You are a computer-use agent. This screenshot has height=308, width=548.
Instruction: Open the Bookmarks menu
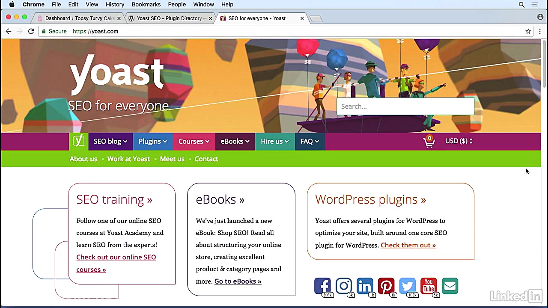146,4
